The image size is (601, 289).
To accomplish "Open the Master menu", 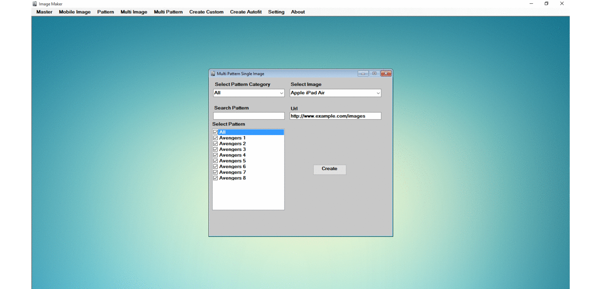I will (44, 12).
